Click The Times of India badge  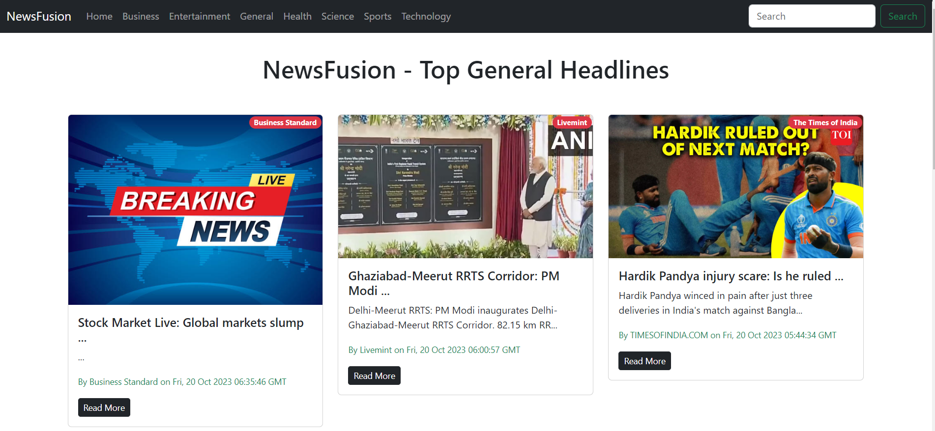(825, 123)
